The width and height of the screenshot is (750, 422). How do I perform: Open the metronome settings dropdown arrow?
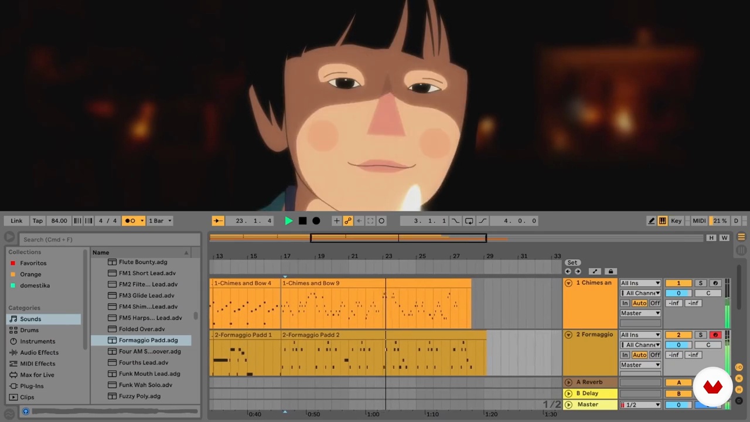tap(142, 221)
